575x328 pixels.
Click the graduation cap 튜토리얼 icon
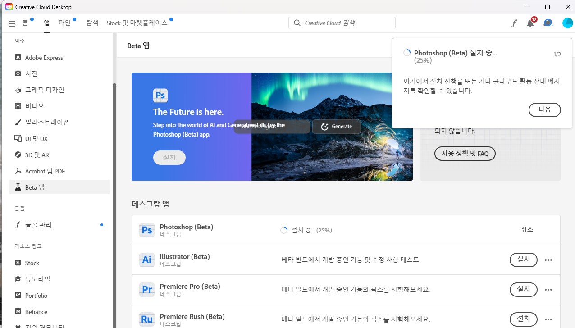[x=18, y=279]
